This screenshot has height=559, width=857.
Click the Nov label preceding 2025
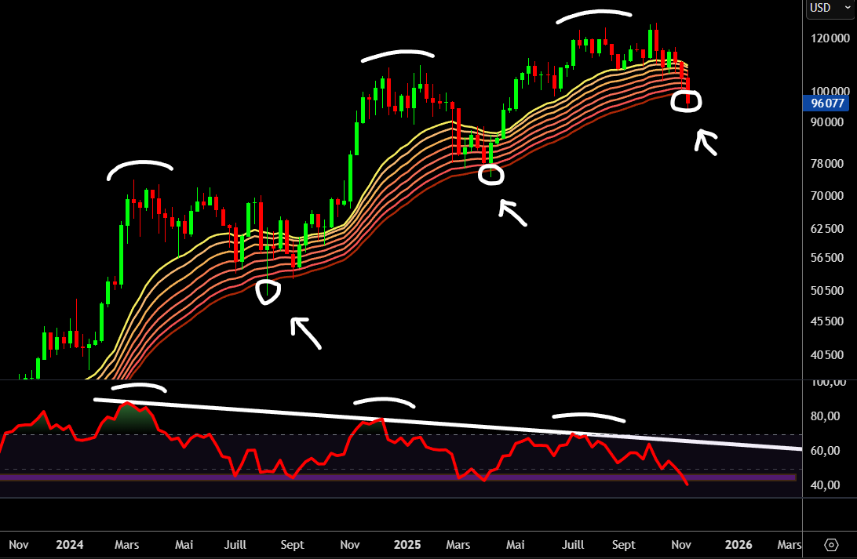pos(350,545)
